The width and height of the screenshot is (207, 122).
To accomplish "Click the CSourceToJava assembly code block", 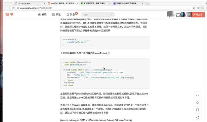I will click(105, 74).
